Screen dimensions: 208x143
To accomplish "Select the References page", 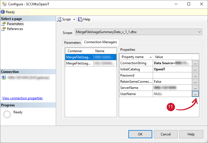I will coord(15,29).
